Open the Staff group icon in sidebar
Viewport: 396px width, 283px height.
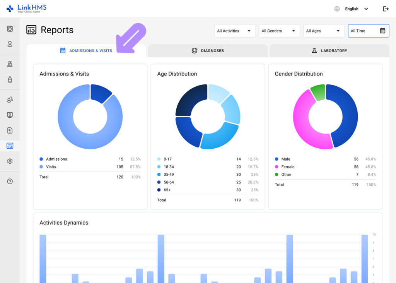click(10, 99)
